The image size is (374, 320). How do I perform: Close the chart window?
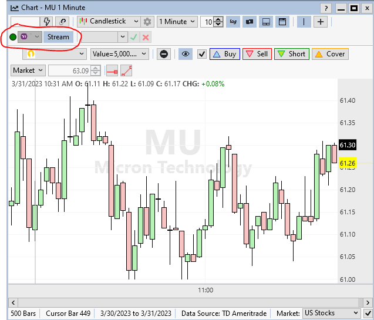(x=368, y=9)
